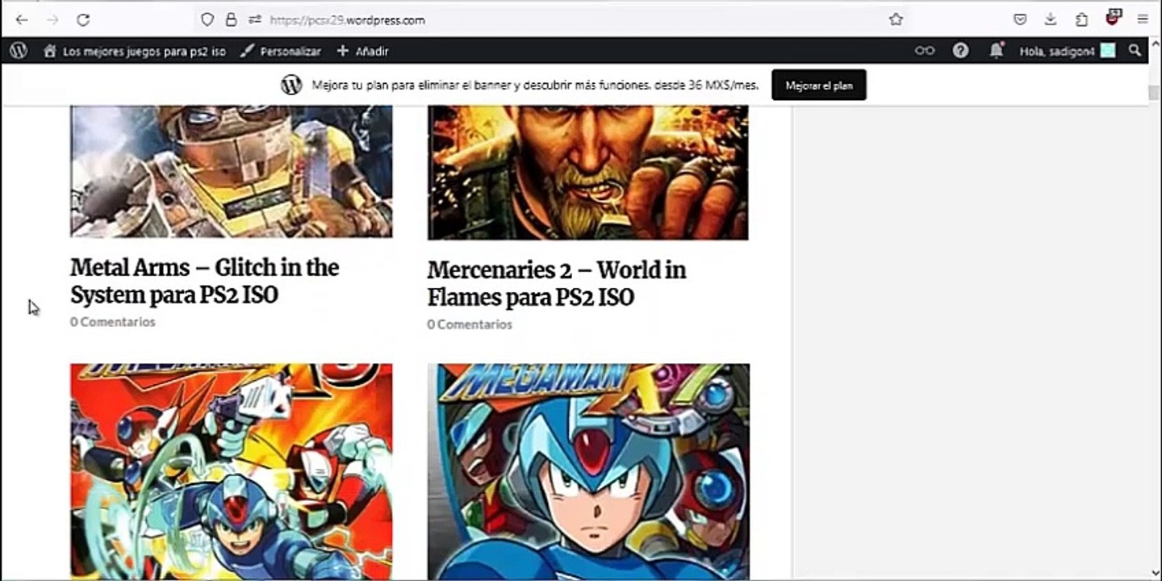Click the WordPress logo in upgrade banner
Screen dimensions: 1162x581
click(x=291, y=85)
